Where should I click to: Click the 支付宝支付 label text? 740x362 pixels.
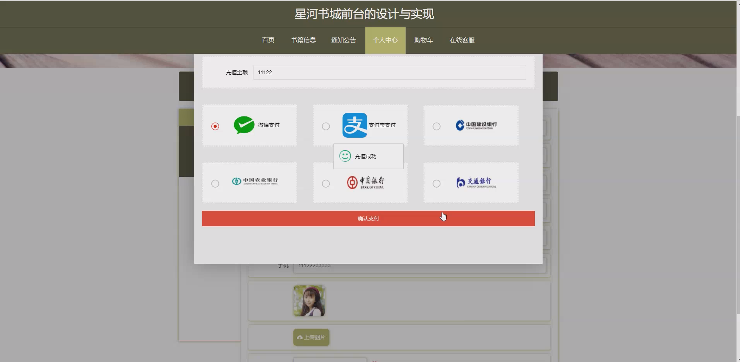click(382, 125)
